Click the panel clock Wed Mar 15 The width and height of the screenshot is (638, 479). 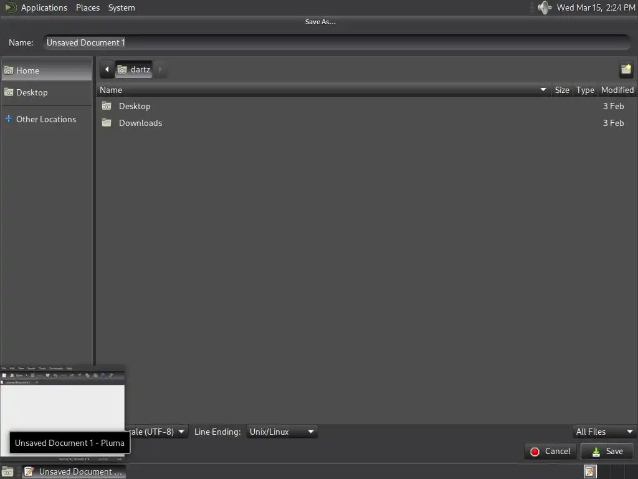[x=596, y=7]
